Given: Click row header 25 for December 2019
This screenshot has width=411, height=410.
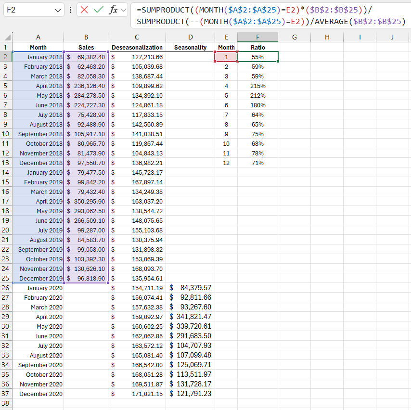Looking at the screenshot, I should click(x=7, y=278).
